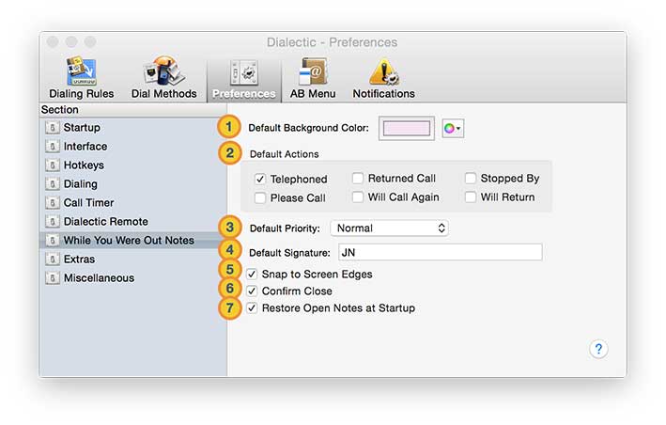Enable the Returned Call checkbox
The height and width of the screenshot is (425, 666).
[x=358, y=178]
